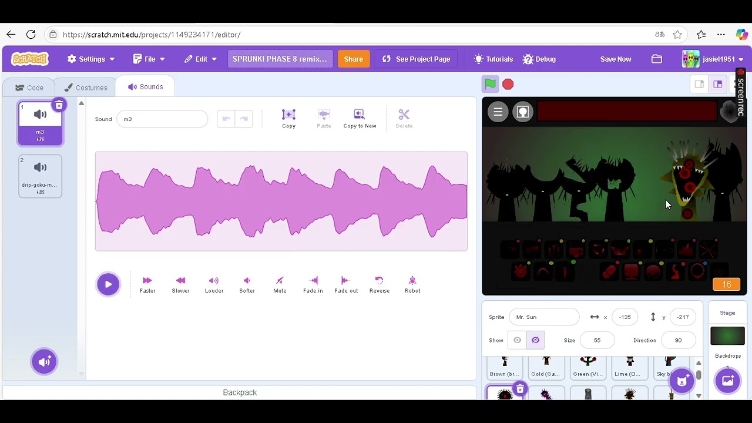Click the Sprite name field Mr. Sun

(x=544, y=317)
